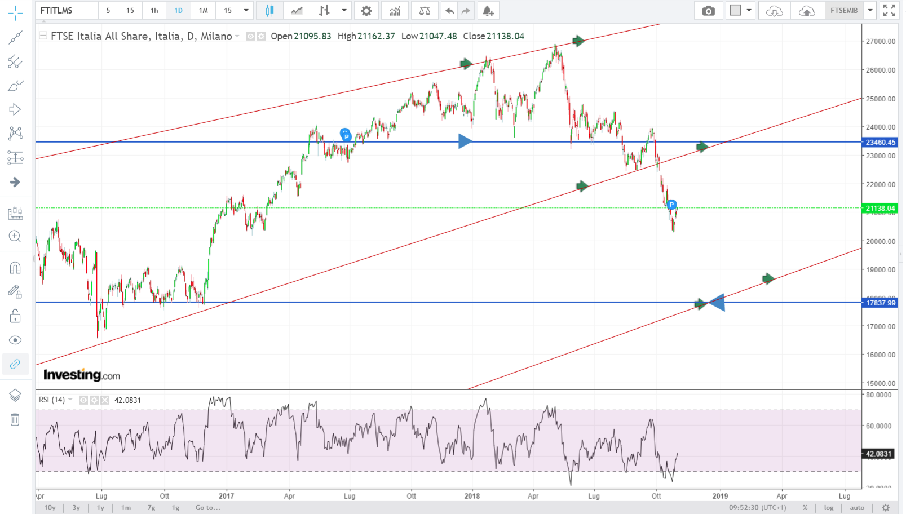
Task: Undo the last chart action
Action: (x=449, y=11)
